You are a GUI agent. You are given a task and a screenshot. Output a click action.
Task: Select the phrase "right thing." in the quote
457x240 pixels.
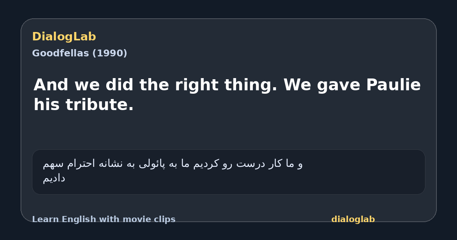click(226, 85)
